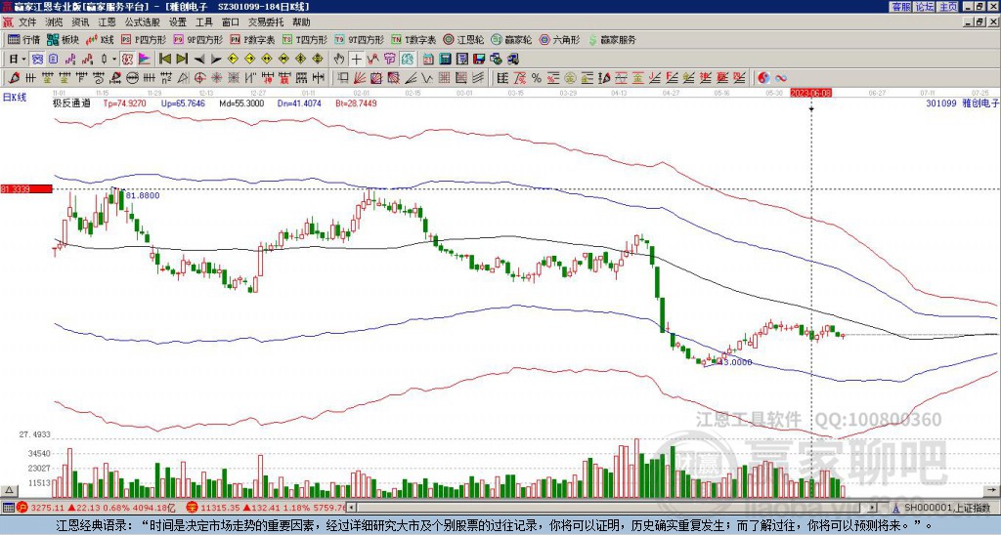
Task: Expand the candlestick chart type dropdown arrow
Action: pos(114,60)
